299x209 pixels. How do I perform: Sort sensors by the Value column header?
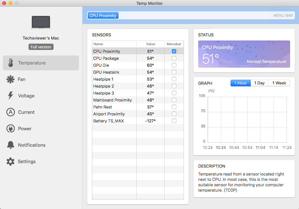pyautogui.click(x=151, y=44)
